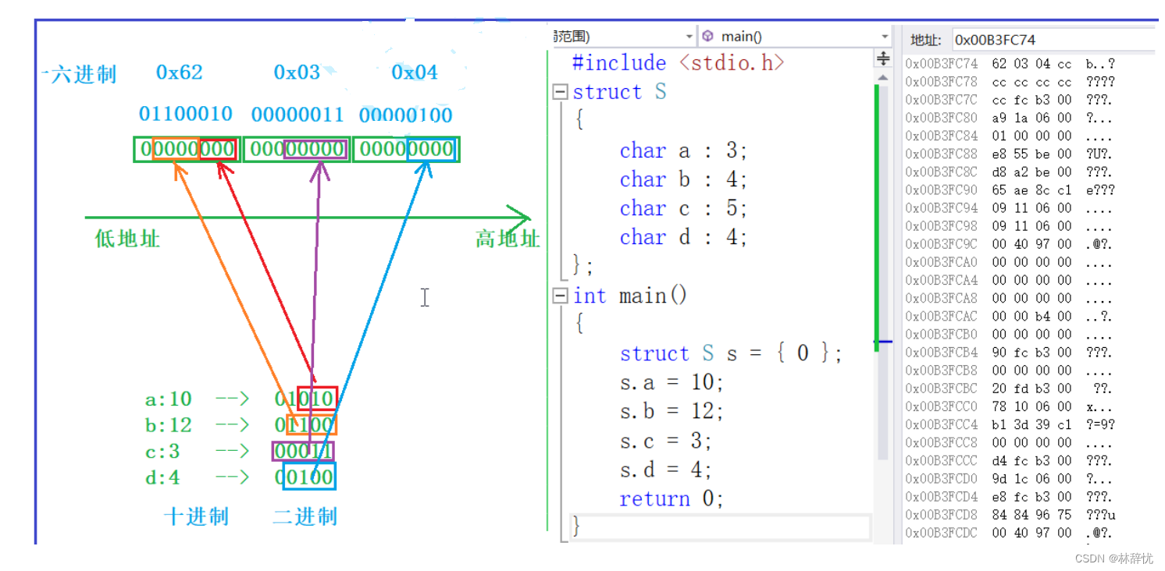Viewport: 1165px width, 571px height.
Task: Click the code editor vertical scrollbar thumb
Action: click(x=883, y=271)
